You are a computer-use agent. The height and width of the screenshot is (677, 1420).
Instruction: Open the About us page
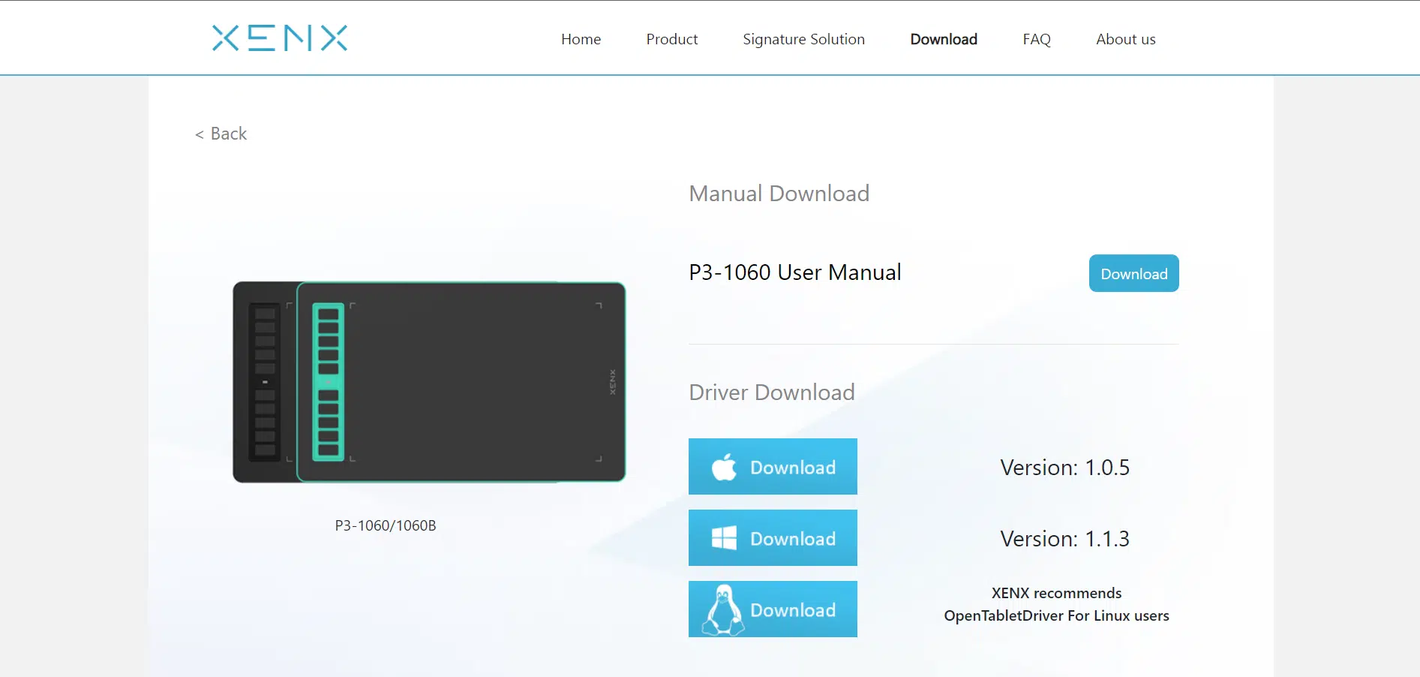pyautogui.click(x=1125, y=39)
